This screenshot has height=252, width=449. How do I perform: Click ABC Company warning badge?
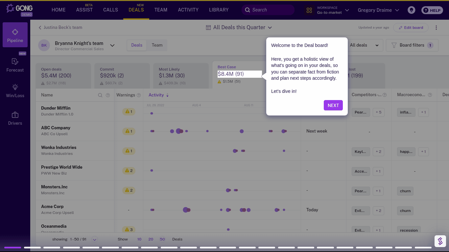[129, 131]
